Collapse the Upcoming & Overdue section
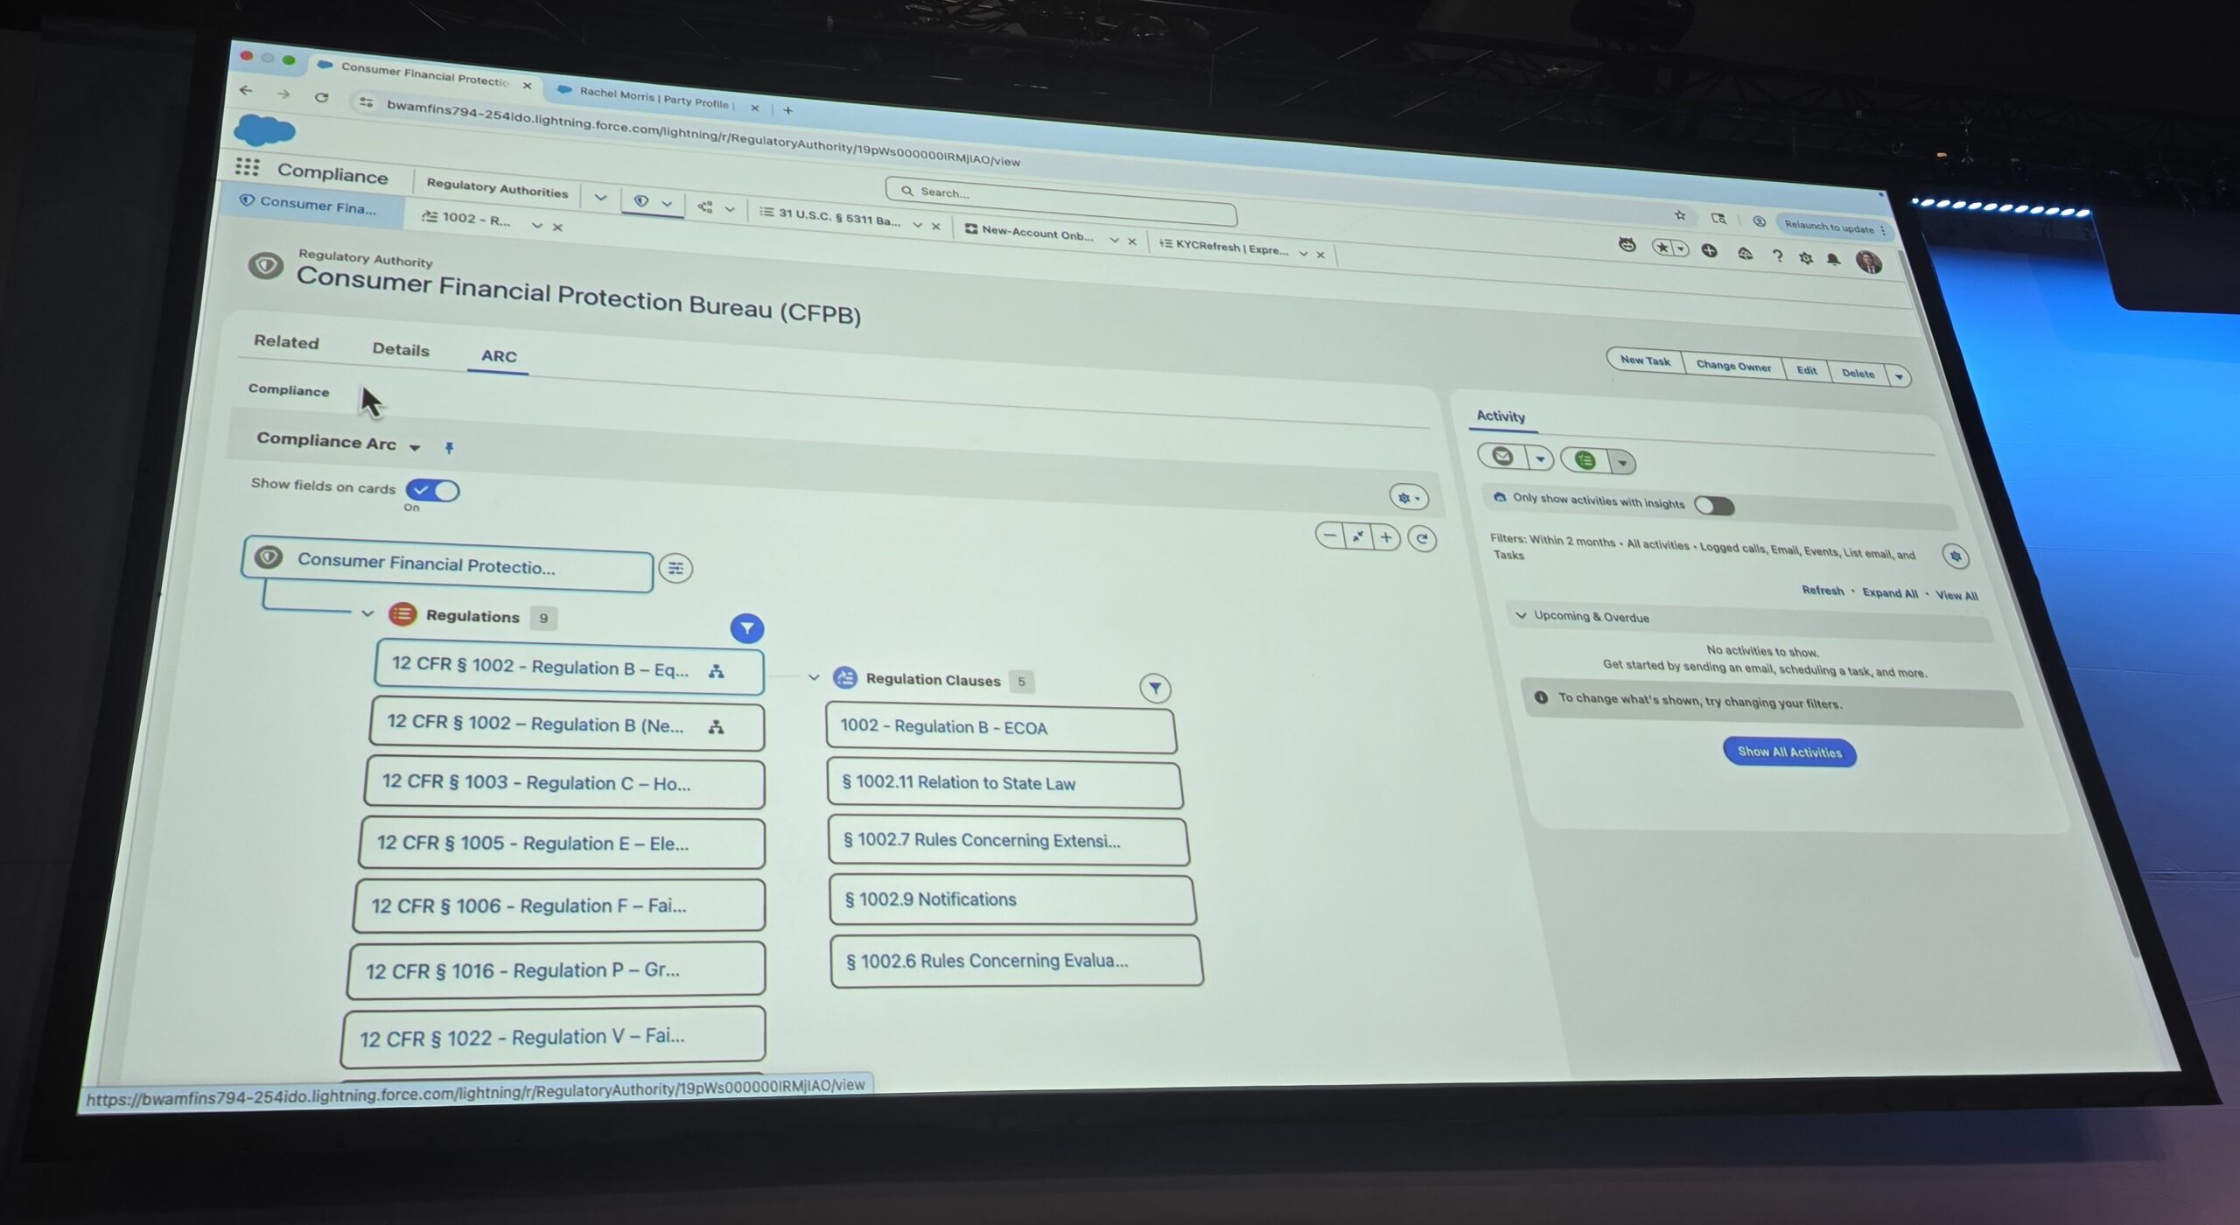Image resolution: width=2240 pixels, height=1225 pixels. pyautogui.click(x=1521, y=615)
